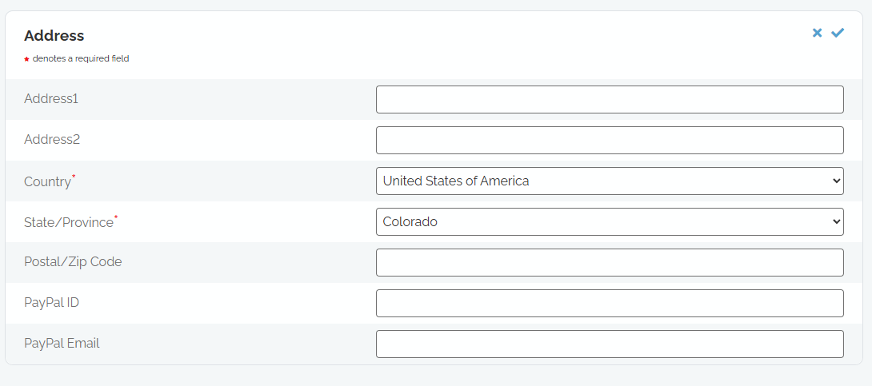Open the Country dropdown

(x=610, y=181)
